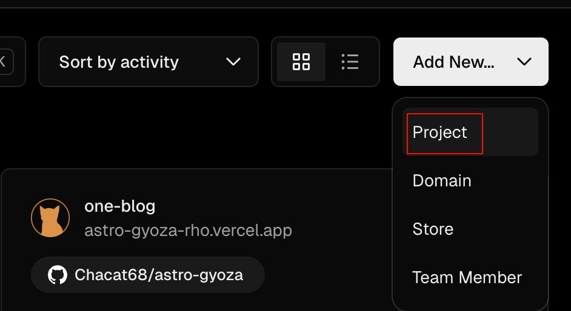
Task: Open the Sort by activity dropdown
Action: [149, 62]
